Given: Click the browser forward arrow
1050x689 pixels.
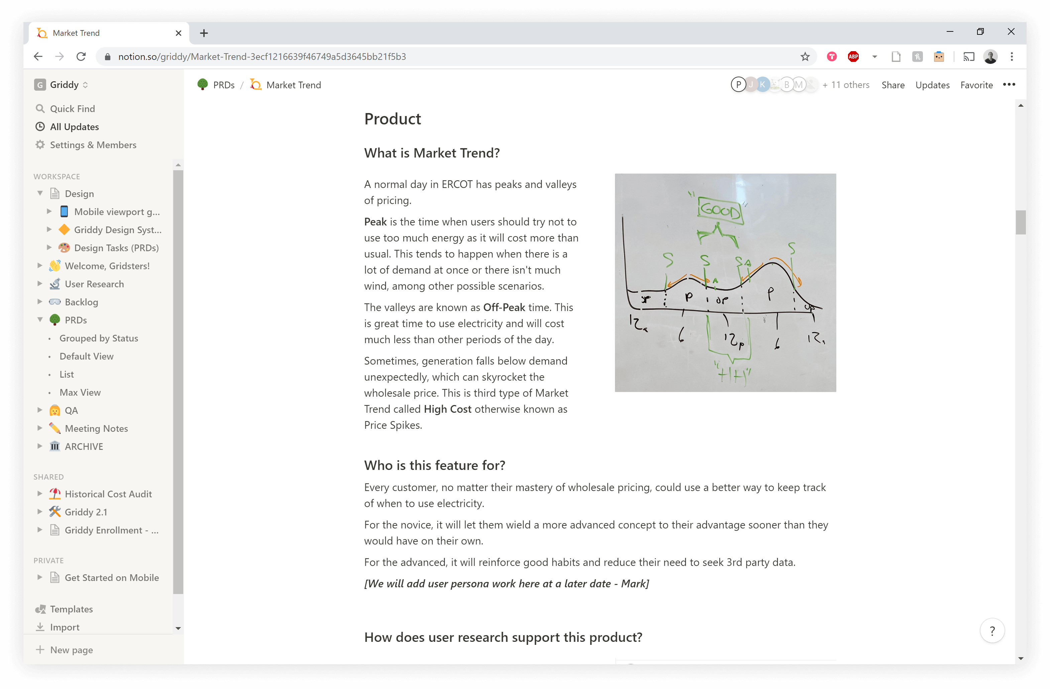Looking at the screenshot, I should [60, 57].
